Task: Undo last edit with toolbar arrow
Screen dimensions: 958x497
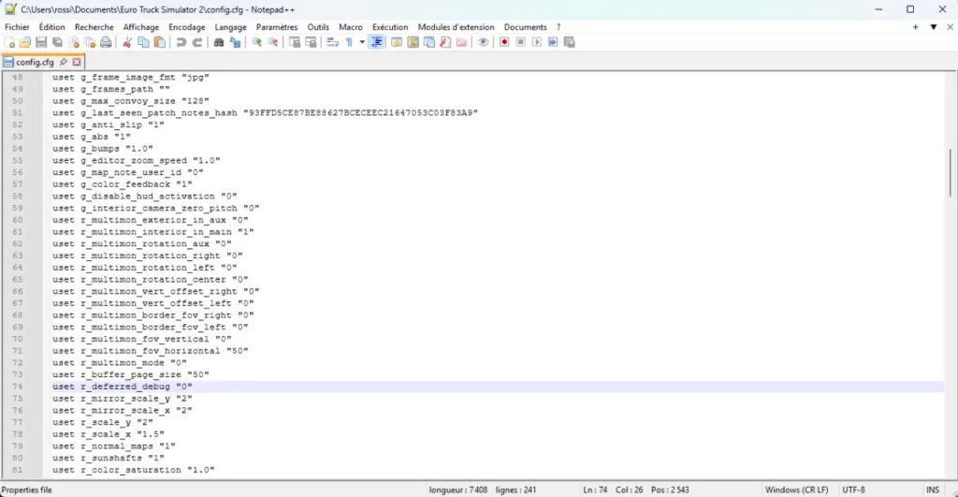Action: [x=181, y=42]
